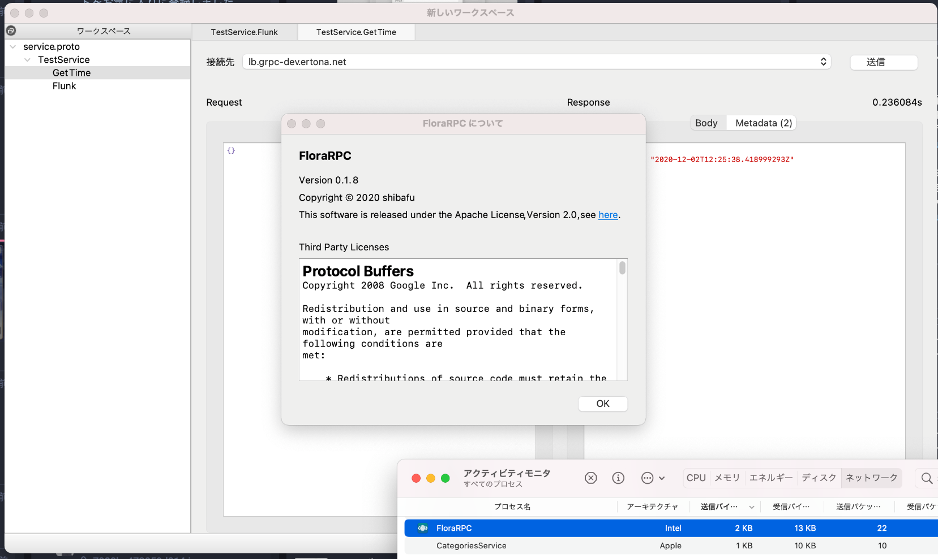Screen dimensions: 938x559
Task: Click the process info icon in Activity Monitor
Action: tap(618, 478)
